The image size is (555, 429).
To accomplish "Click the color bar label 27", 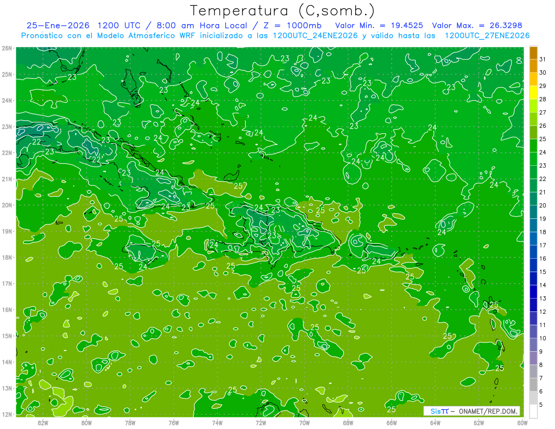I will (x=543, y=112).
